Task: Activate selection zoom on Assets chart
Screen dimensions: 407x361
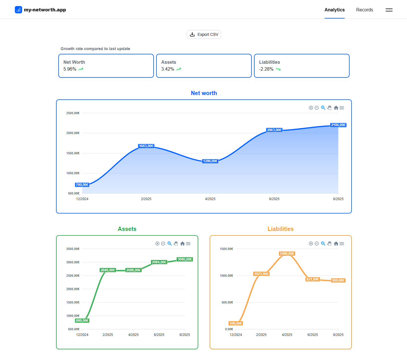Action: click(170, 244)
